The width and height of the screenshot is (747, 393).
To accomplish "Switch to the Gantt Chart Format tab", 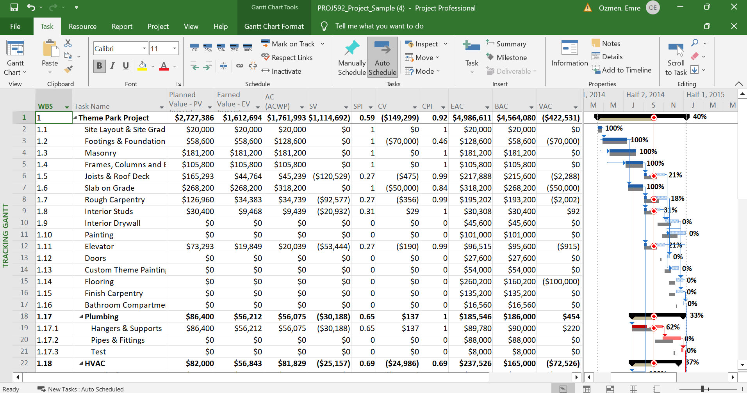I will (274, 27).
